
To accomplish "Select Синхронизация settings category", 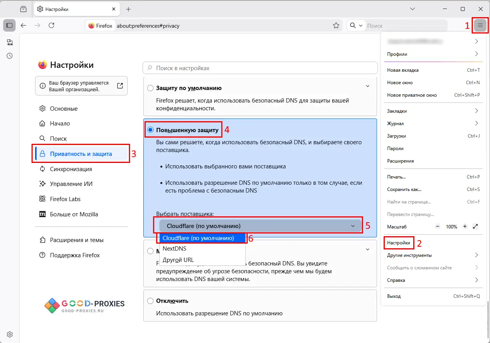I will point(81,169).
